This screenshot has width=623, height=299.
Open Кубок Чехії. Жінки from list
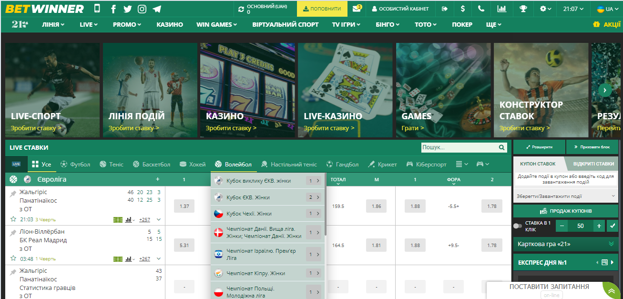pyautogui.click(x=267, y=214)
